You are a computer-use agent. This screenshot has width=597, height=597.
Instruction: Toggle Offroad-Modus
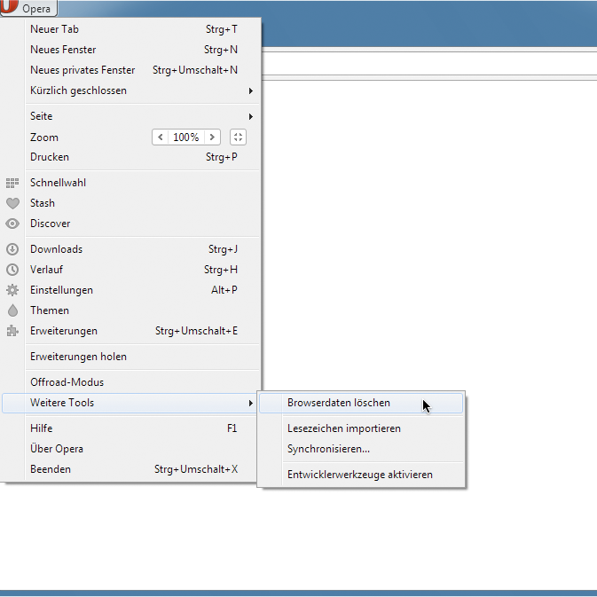point(131,382)
